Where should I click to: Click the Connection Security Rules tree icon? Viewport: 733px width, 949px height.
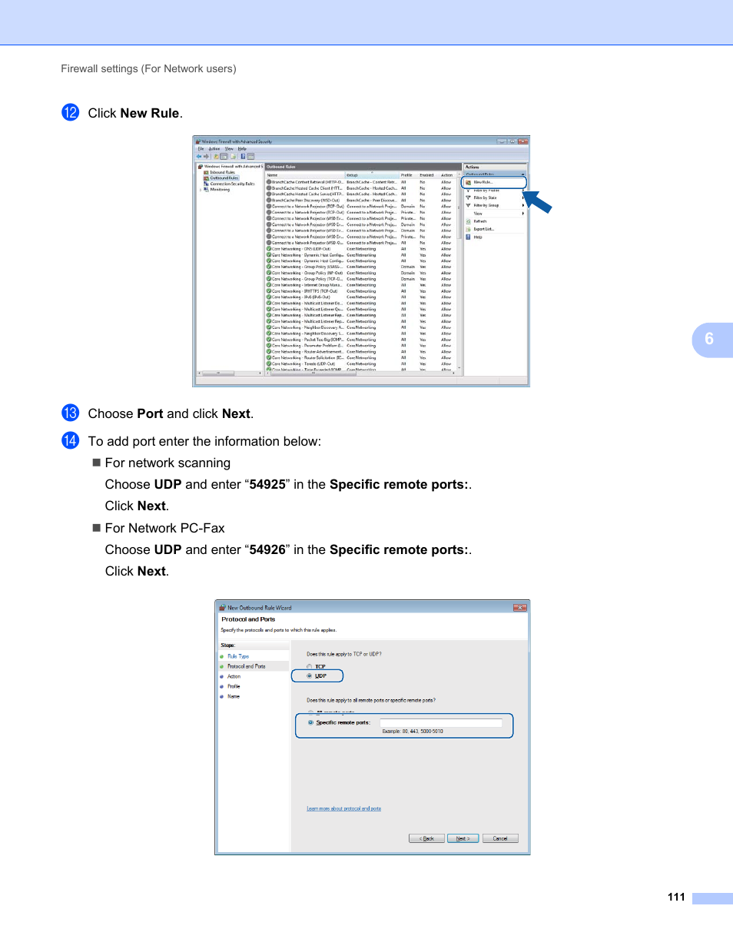206,184
